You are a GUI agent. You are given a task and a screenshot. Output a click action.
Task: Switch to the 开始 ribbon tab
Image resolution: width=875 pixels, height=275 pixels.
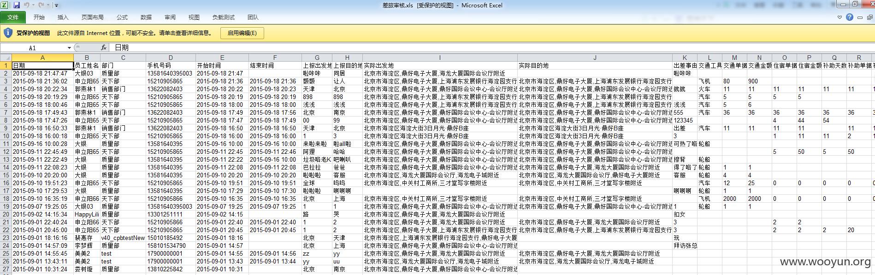pos(39,17)
